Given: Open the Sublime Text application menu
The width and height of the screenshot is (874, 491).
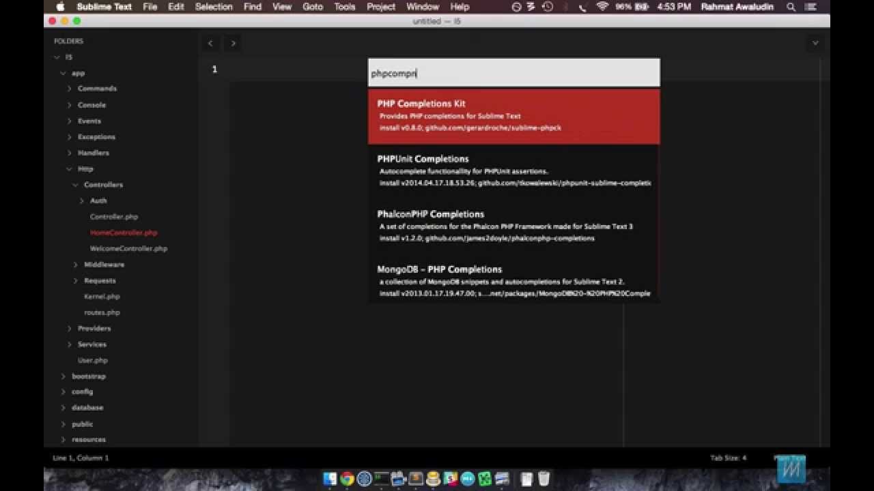Looking at the screenshot, I should [x=104, y=7].
